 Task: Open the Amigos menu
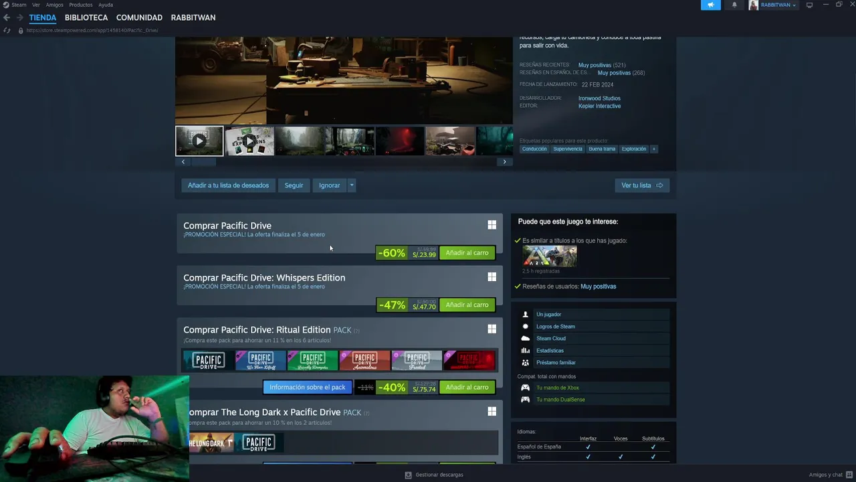(55, 5)
